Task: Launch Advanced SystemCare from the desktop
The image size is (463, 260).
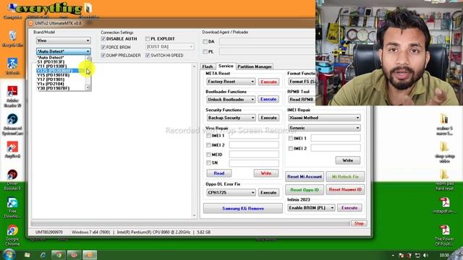Action: (x=12, y=124)
